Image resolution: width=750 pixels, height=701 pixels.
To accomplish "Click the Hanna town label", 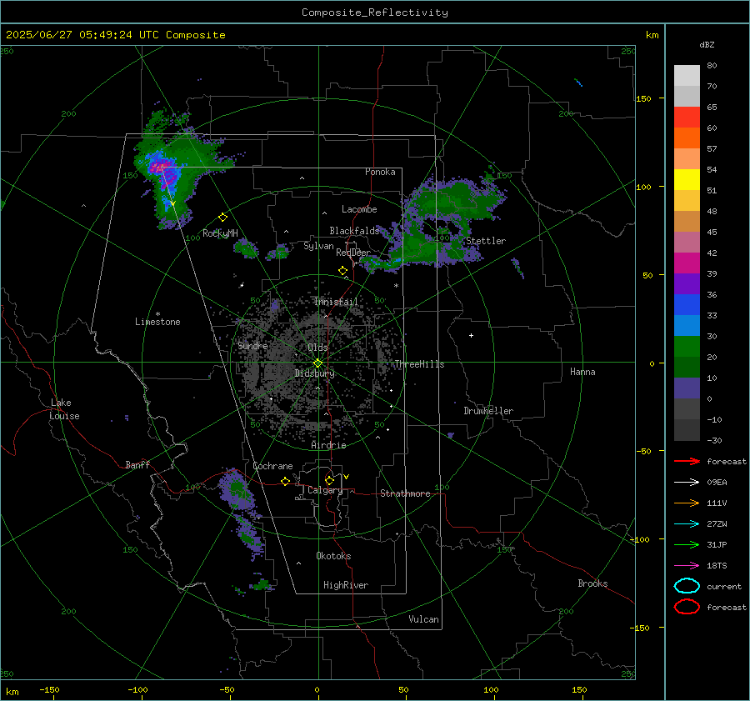I will click(x=582, y=372).
